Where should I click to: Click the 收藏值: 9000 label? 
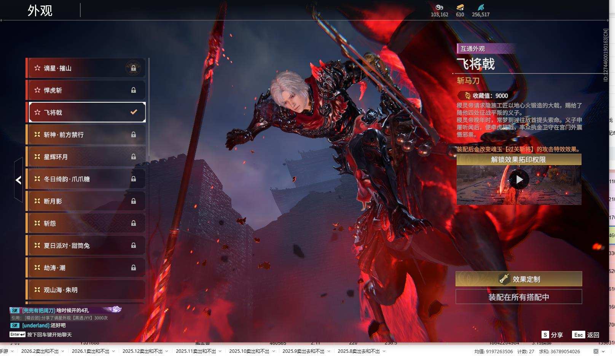tap(490, 96)
